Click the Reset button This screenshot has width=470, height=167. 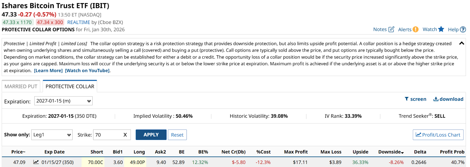177,135
